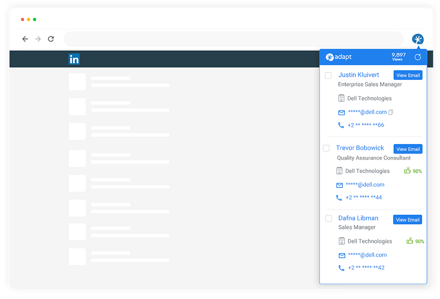
Task: Click the 90% score in Dafna's card
Action: click(420, 242)
